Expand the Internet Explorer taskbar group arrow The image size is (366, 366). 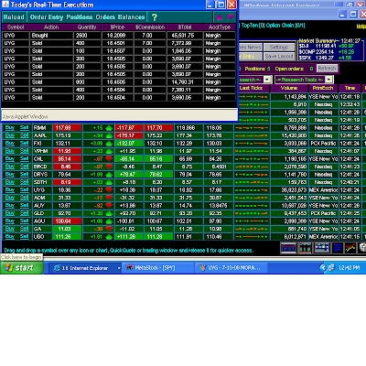coord(119,268)
